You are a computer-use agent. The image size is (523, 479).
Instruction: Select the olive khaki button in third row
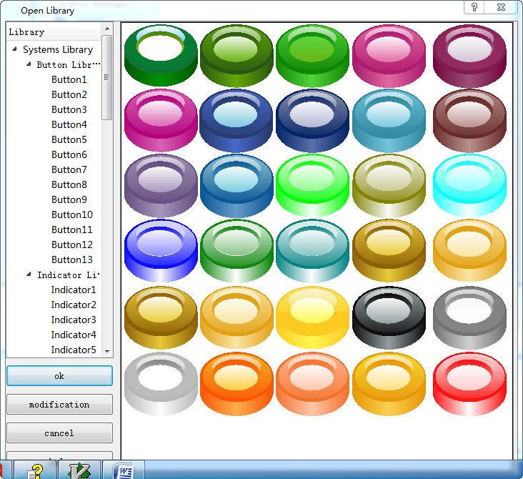[389, 185]
